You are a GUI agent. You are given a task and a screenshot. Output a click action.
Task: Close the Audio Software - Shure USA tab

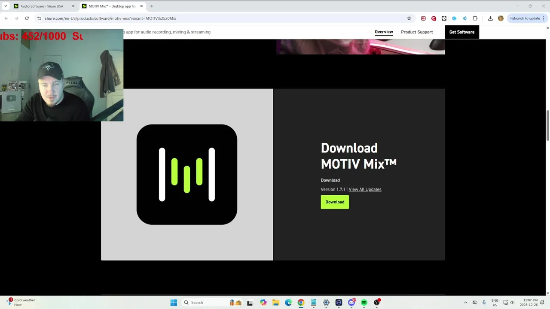[x=73, y=6]
